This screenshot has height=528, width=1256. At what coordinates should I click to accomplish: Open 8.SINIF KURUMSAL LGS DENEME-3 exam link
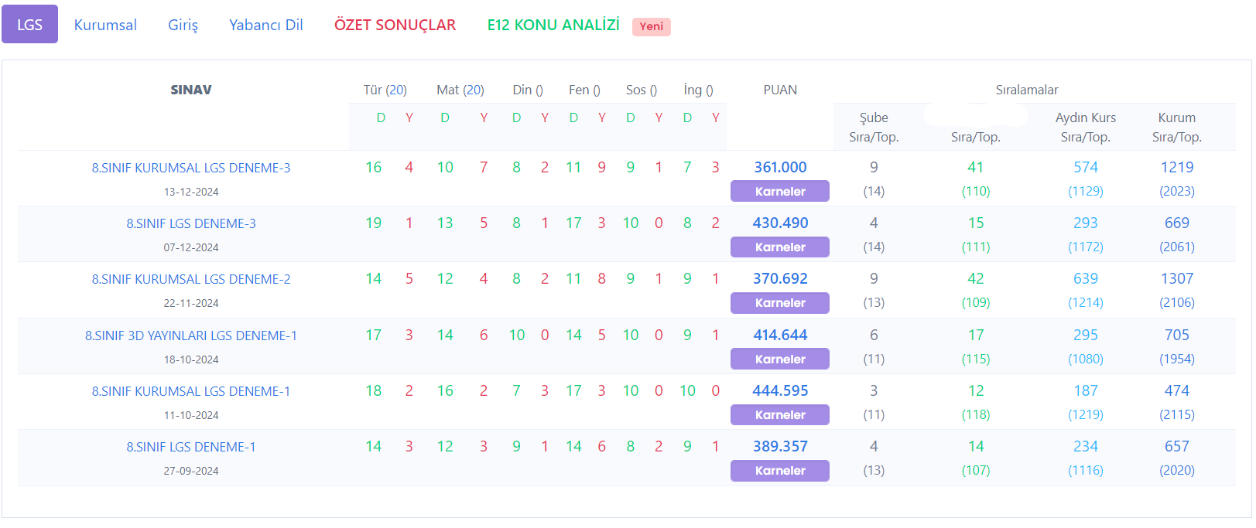(x=191, y=168)
